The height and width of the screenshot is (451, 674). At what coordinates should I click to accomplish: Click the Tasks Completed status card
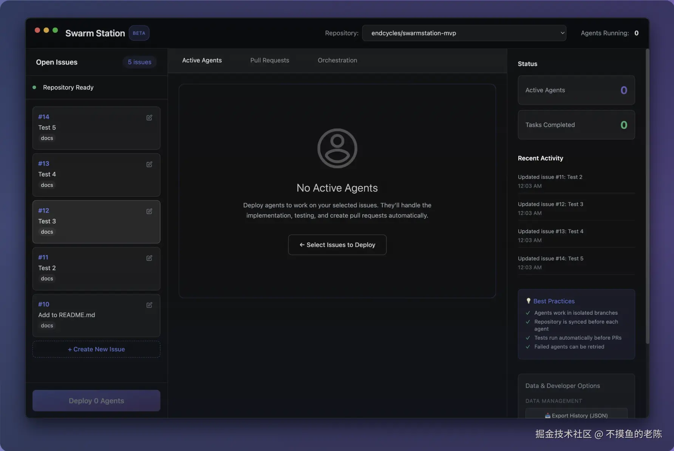[x=576, y=125]
